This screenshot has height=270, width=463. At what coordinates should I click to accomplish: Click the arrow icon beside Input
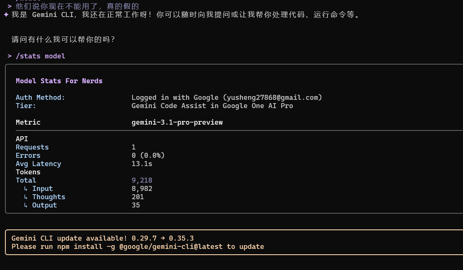tap(26, 188)
